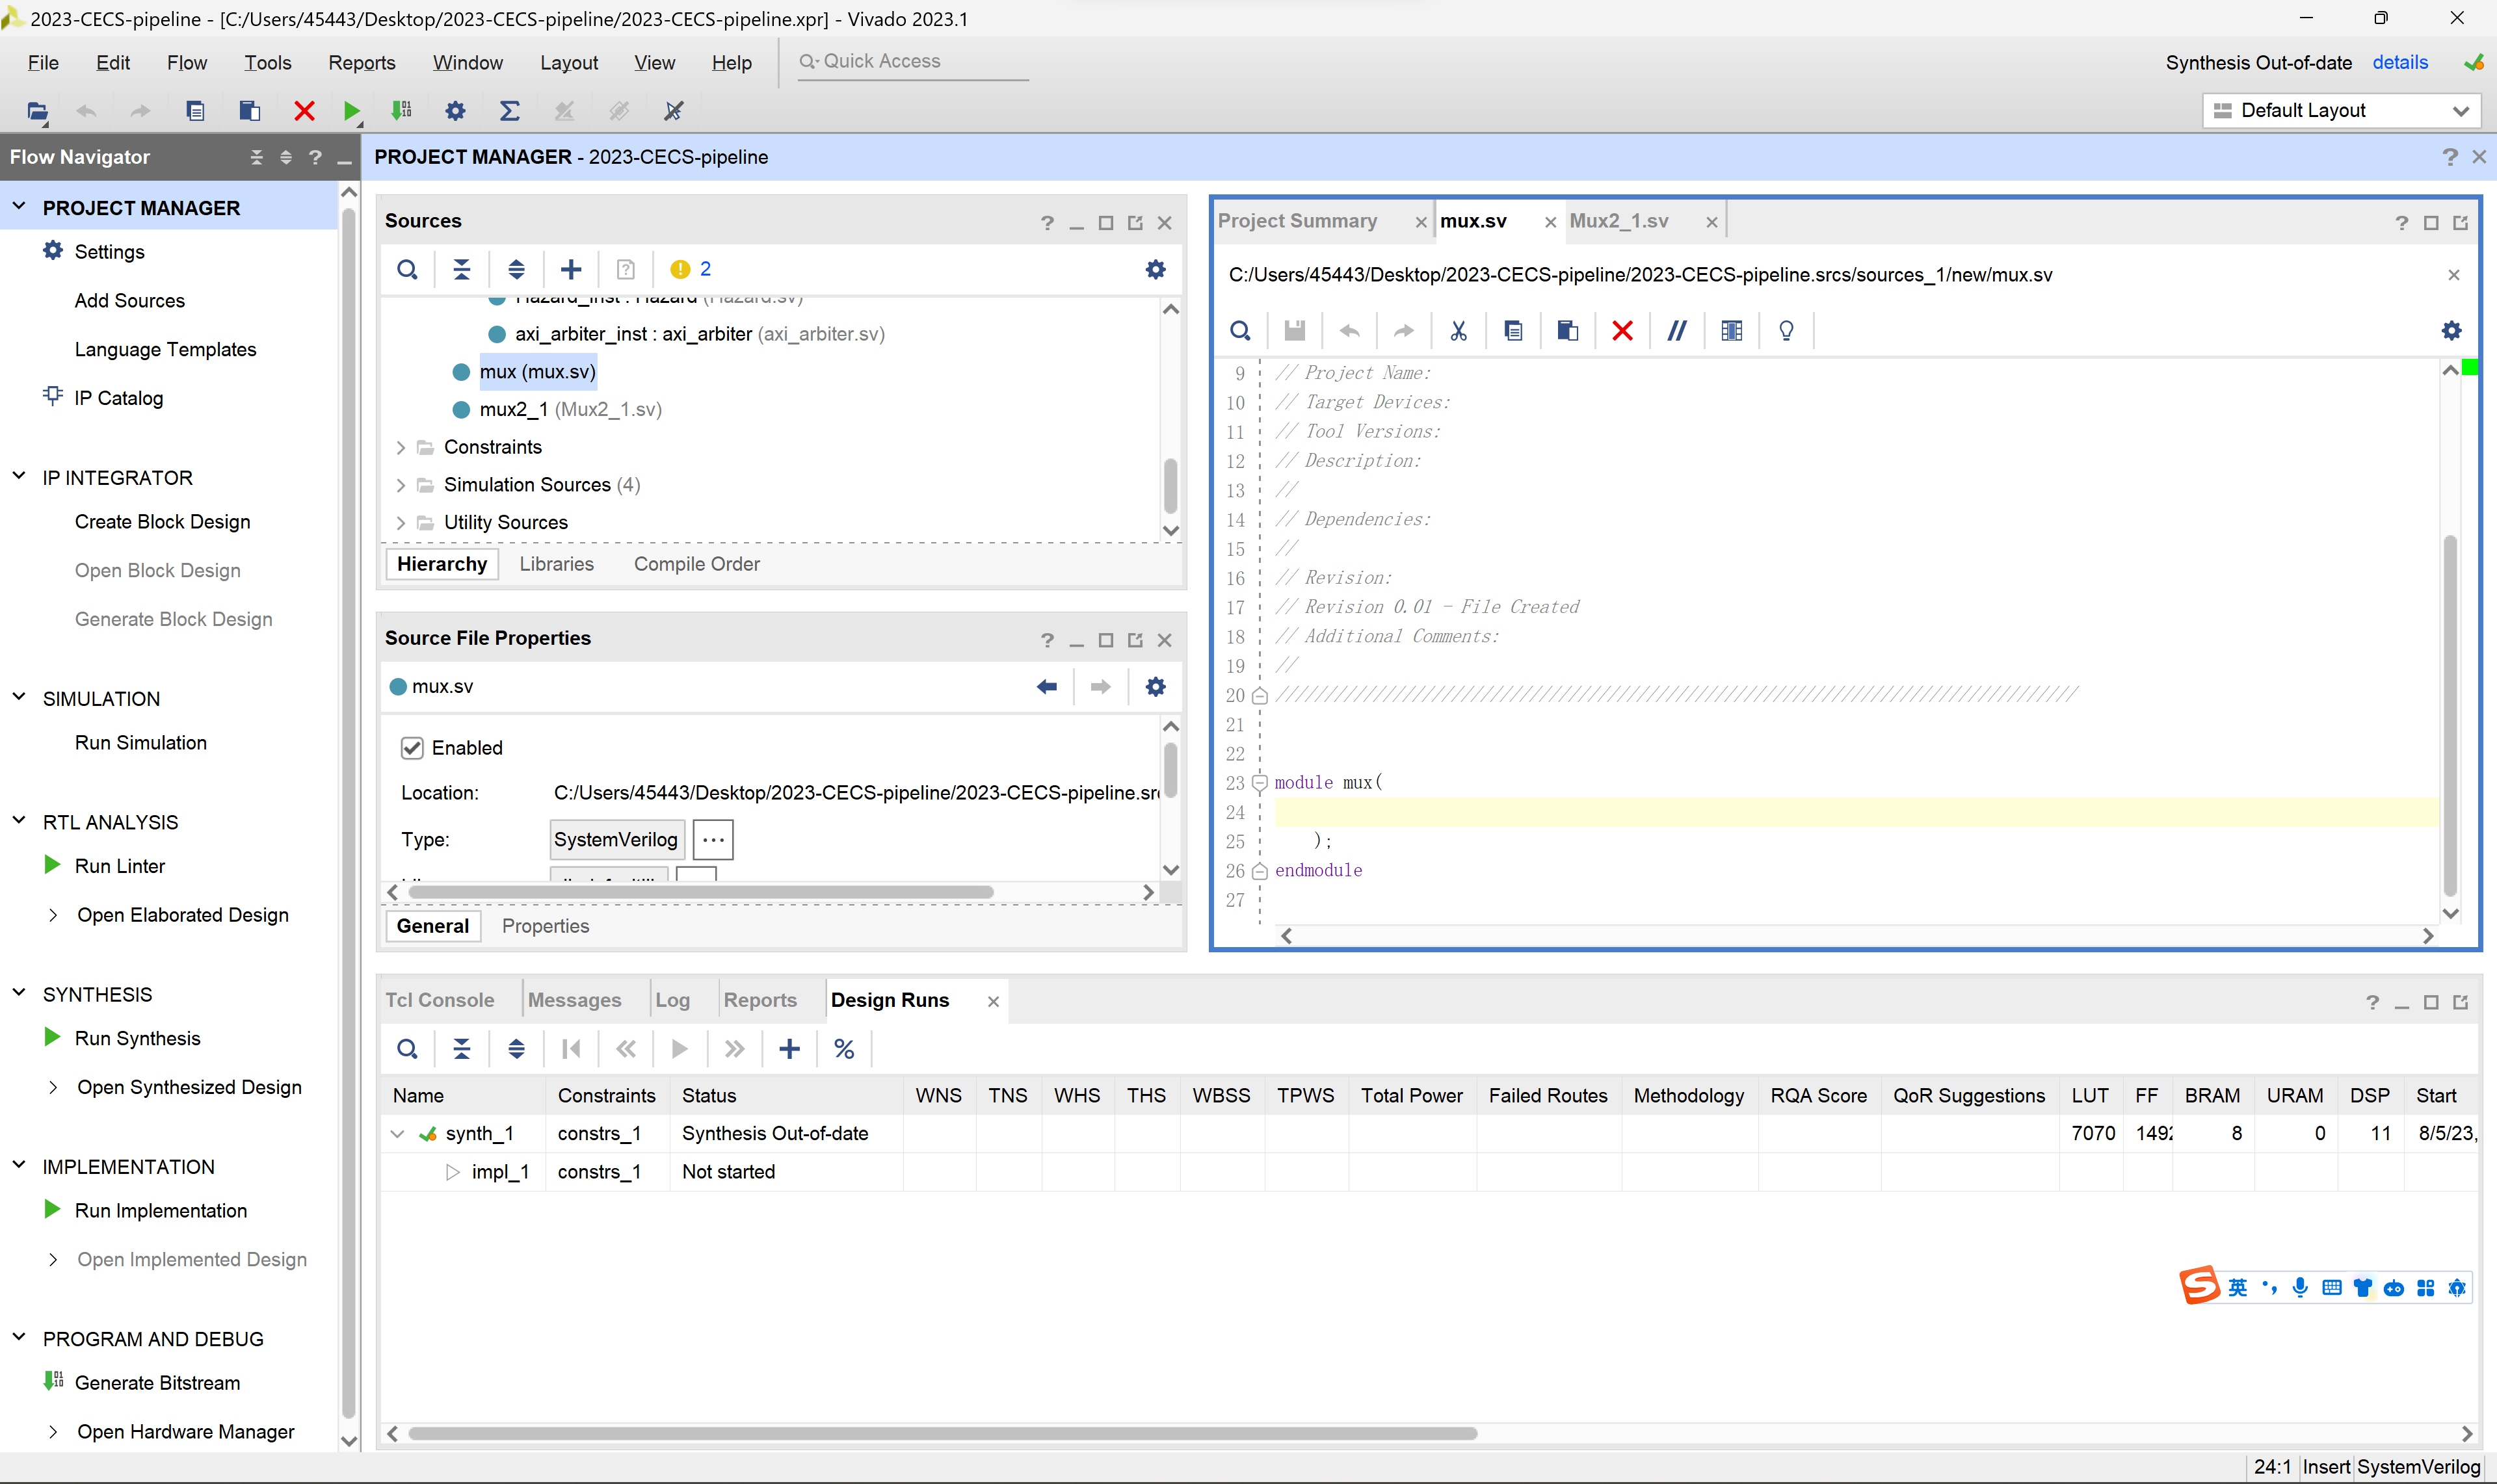
Task: Click the Sigma reports icon in toolbar
Action: (x=509, y=110)
